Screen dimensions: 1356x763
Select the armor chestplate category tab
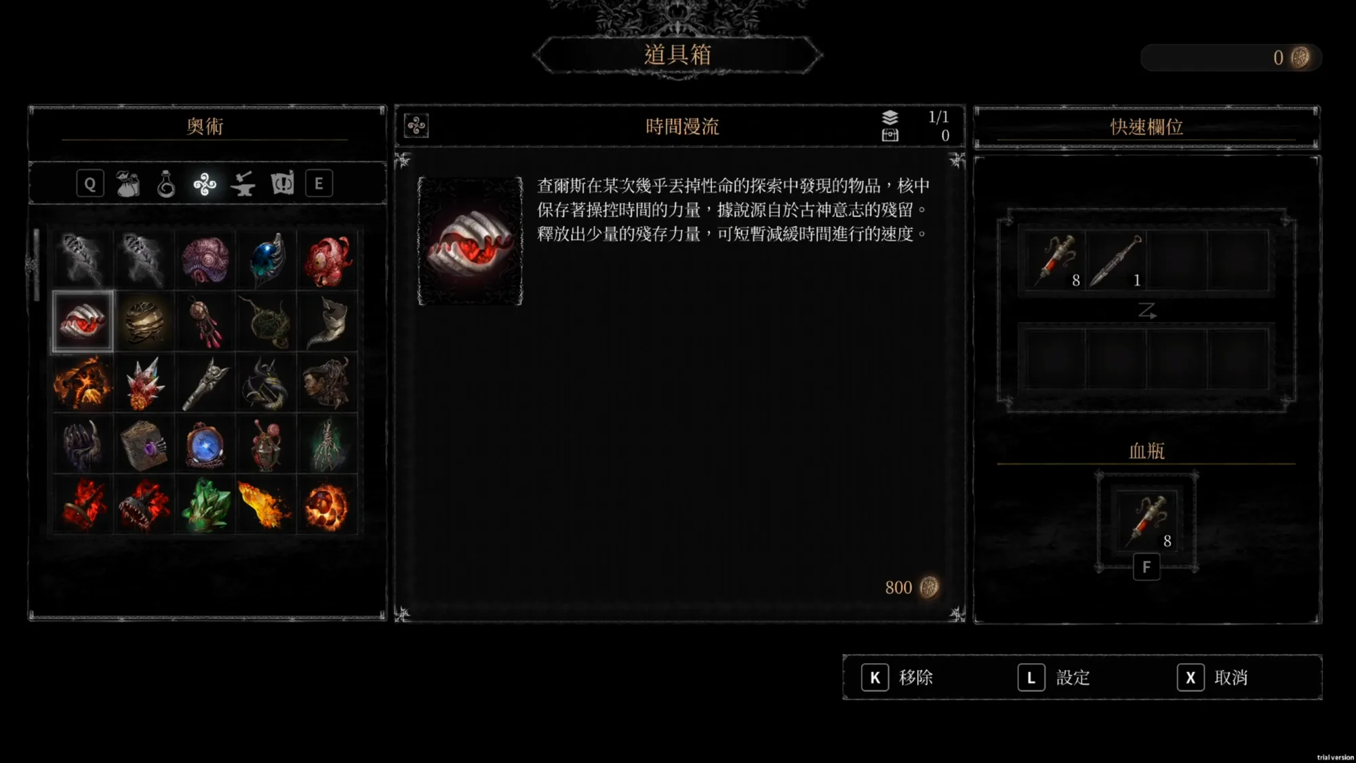282,184
